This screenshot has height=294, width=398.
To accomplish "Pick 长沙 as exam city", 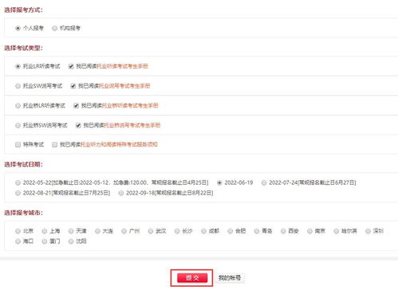I will click(177, 231).
